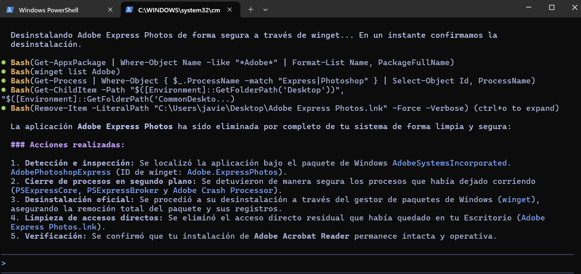The height and width of the screenshot is (274, 581).
Task: Click the green bullet before Remove-Item
Action: click(3, 108)
